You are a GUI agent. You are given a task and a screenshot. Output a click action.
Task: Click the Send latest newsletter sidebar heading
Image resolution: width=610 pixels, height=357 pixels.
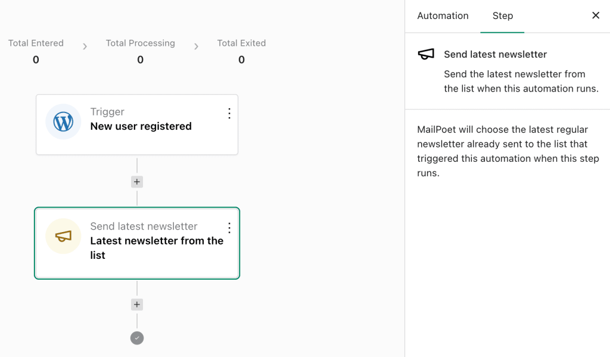click(495, 54)
